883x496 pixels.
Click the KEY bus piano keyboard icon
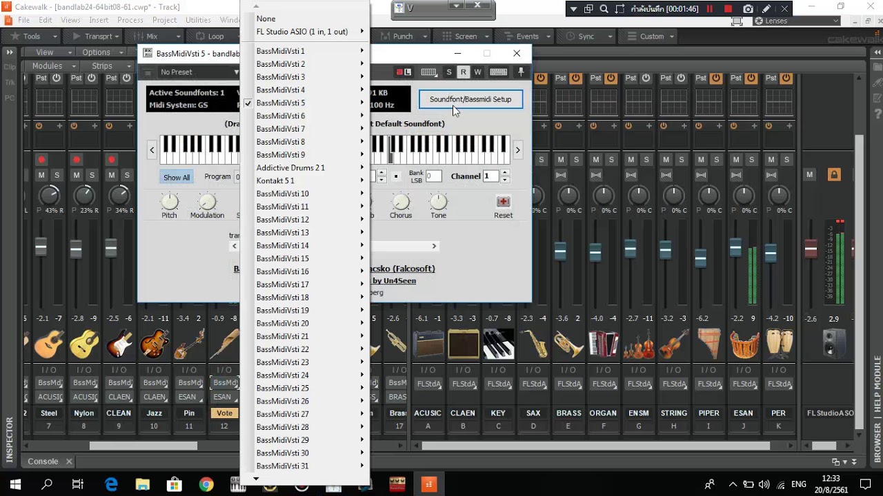point(499,344)
